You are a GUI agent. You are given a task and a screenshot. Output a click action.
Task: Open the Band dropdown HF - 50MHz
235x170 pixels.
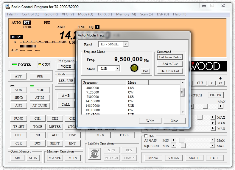pyautogui.click(x=113, y=44)
